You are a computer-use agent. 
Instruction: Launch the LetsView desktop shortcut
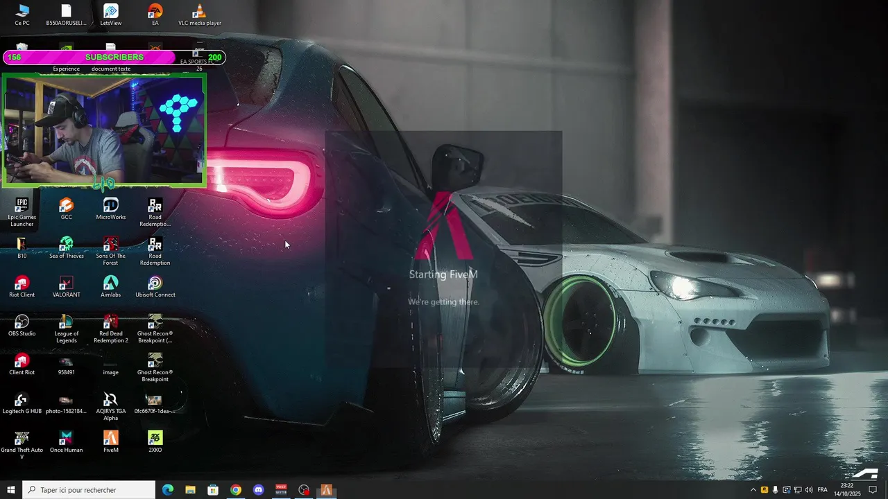[111, 15]
